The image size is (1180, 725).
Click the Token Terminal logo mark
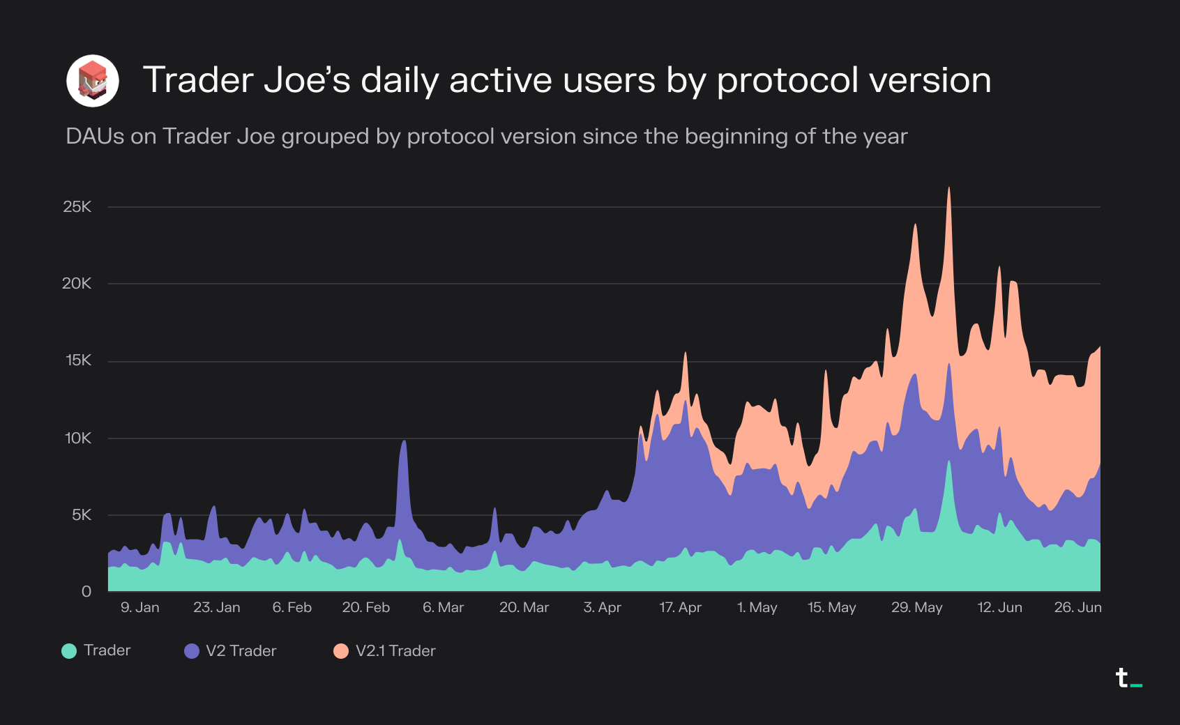[1128, 678]
